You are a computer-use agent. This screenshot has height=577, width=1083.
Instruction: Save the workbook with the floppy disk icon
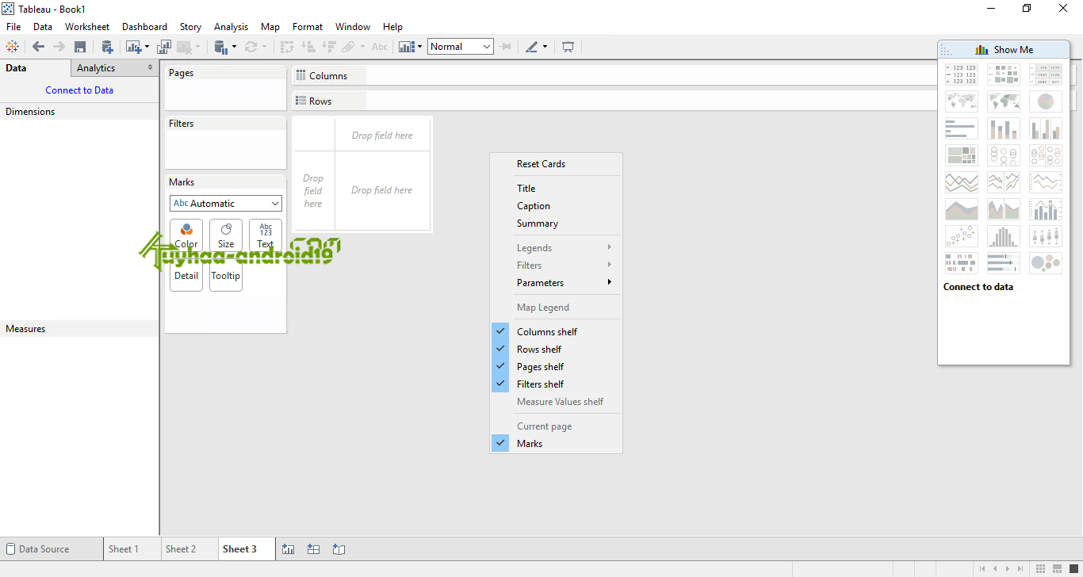click(80, 47)
